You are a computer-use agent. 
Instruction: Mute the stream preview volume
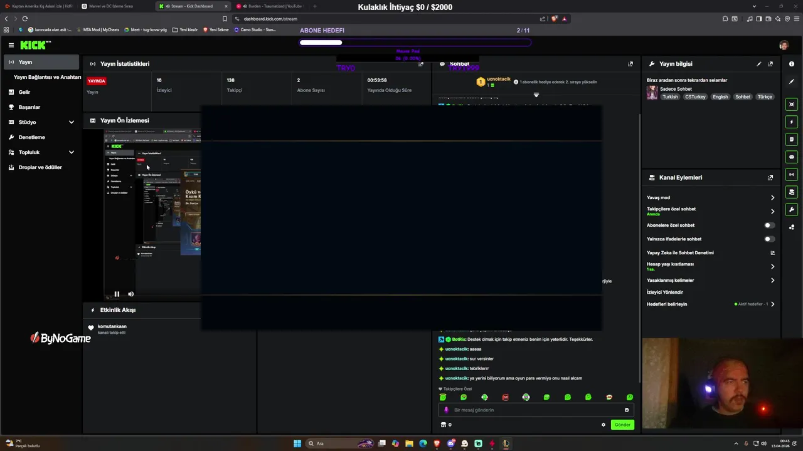pyautogui.click(x=131, y=294)
